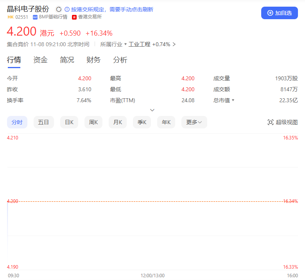The image size is (305, 280).
Task: Click the Hong Kong Exchange flag icon
Action: coord(74,17)
